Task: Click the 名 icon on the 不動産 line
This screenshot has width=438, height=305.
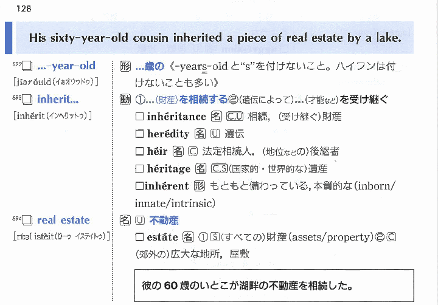Action: tap(125, 220)
